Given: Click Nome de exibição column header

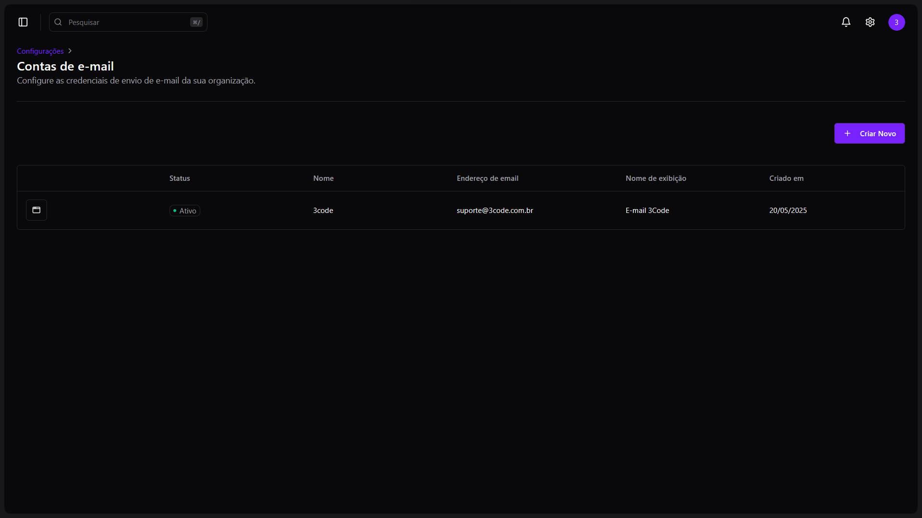Looking at the screenshot, I should [x=655, y=178].
